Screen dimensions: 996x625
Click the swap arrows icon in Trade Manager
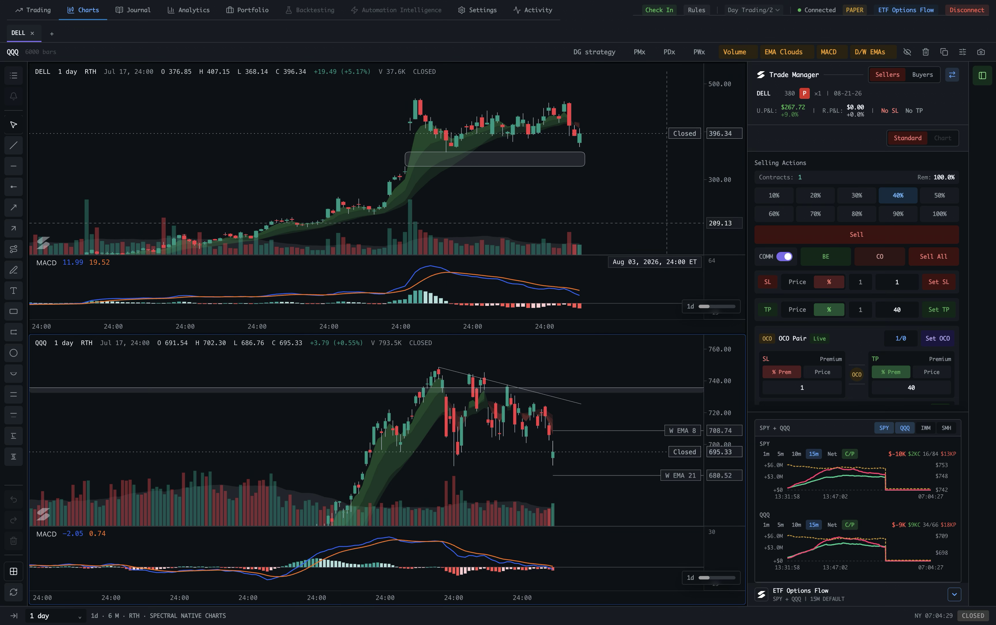[952, 75]
